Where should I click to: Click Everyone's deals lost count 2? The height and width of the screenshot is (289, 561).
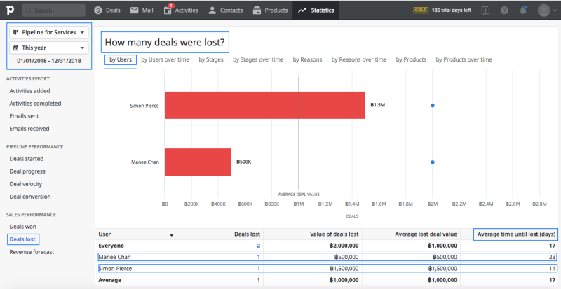(258, 246)
